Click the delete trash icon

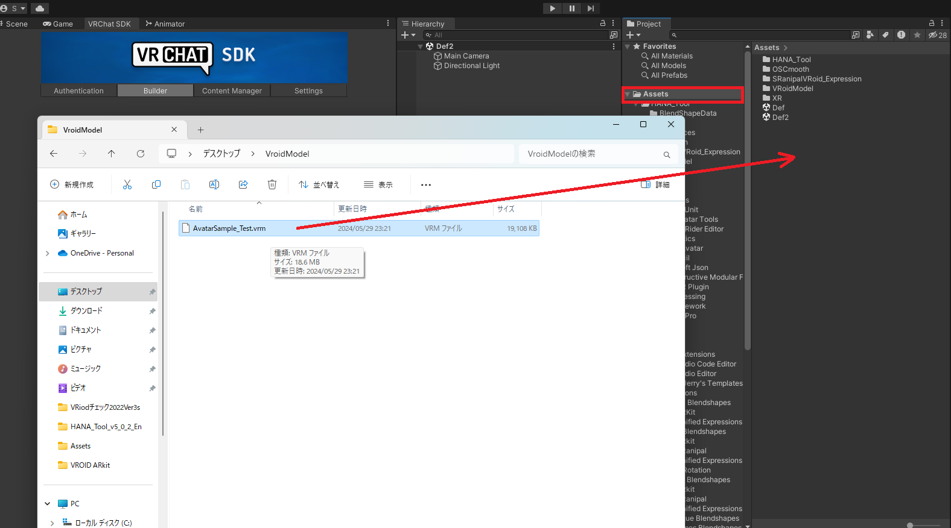click(272, 184)
